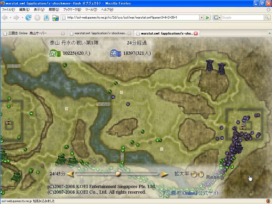
Task: Open the 表示(V) menu
Action: pos(39,10)
